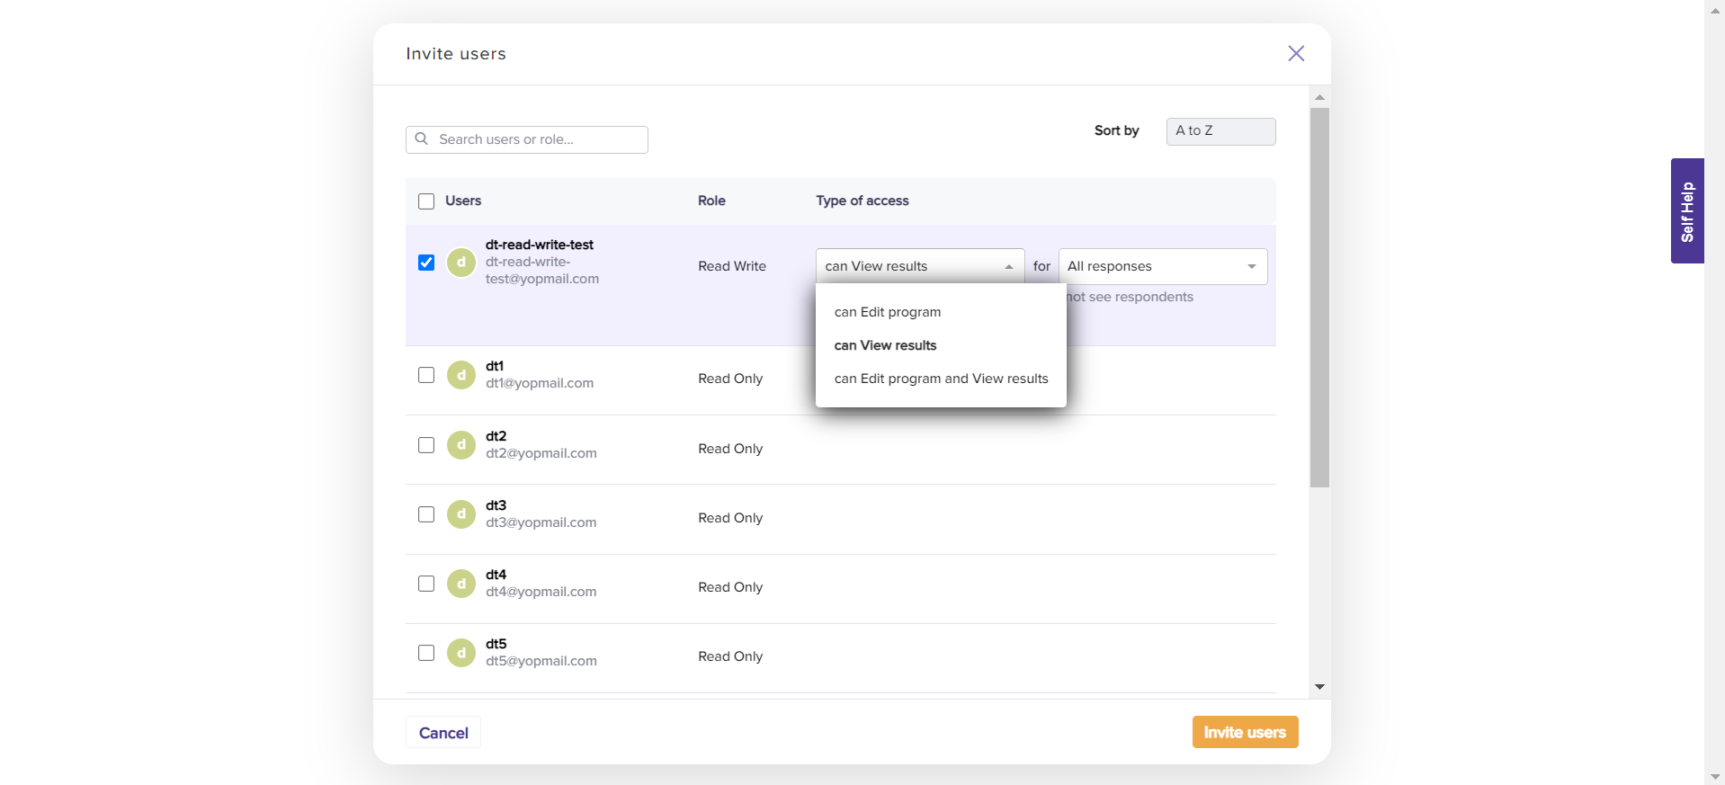Toggle the select-all Users checkbox
This screenshot has height=785, width=1725.
pos(426,201)
